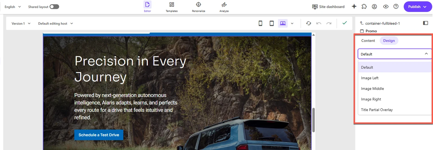
Task: Click the preview eye icon
Action: click(x=386, y=6)
